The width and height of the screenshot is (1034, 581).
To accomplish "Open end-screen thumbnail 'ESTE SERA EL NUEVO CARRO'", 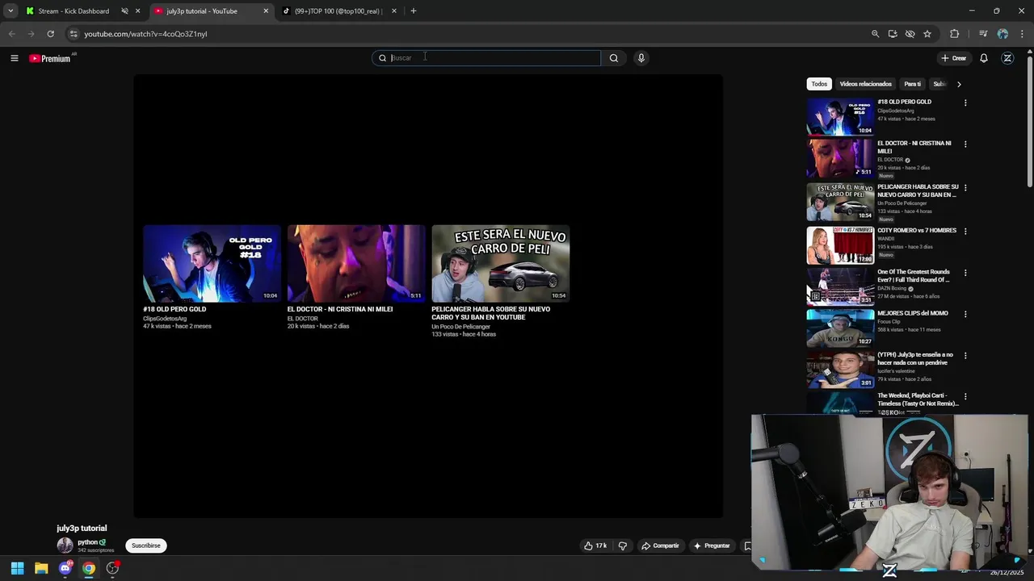I will point(500,264).
